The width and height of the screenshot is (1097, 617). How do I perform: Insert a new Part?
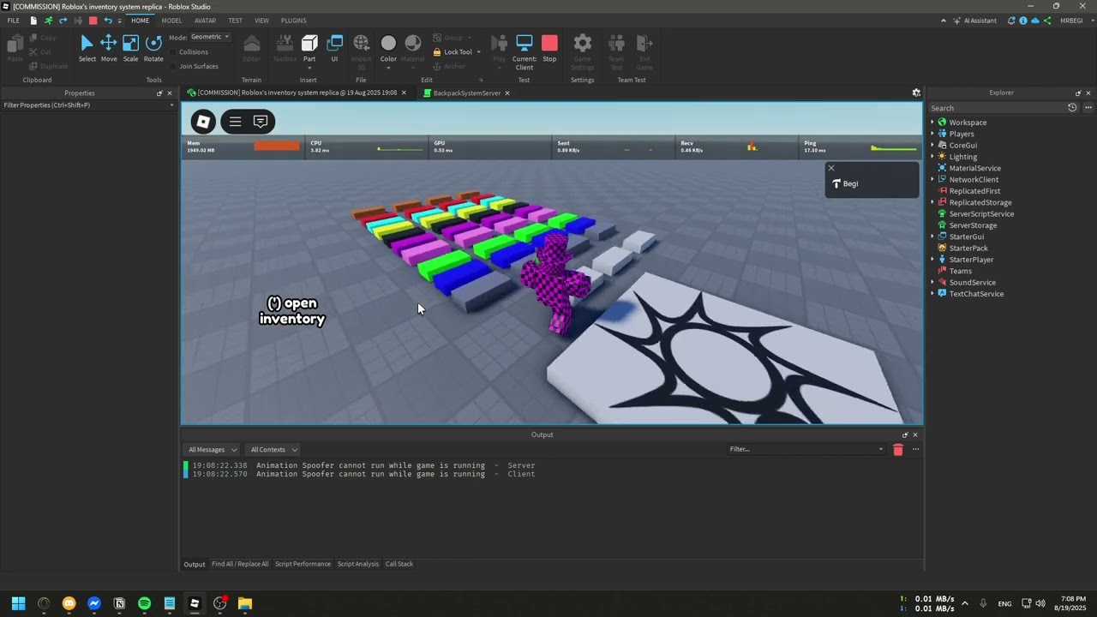click(309, 49)
